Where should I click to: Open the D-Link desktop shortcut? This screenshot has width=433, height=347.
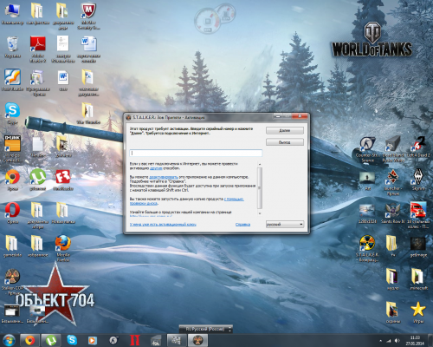(12, 148)
